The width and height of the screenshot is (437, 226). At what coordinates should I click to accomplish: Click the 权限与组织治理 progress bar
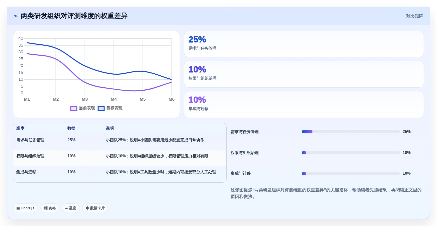351,153
